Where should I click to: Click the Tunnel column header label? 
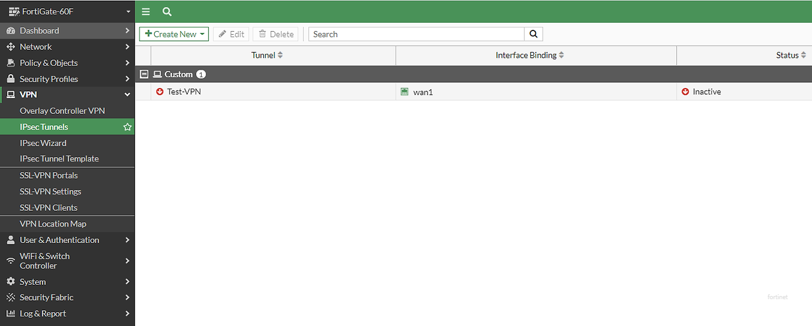tap(263, 55)
